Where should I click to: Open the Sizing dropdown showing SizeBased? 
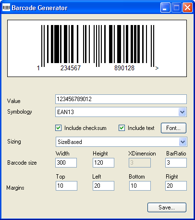tap(122, 142)
